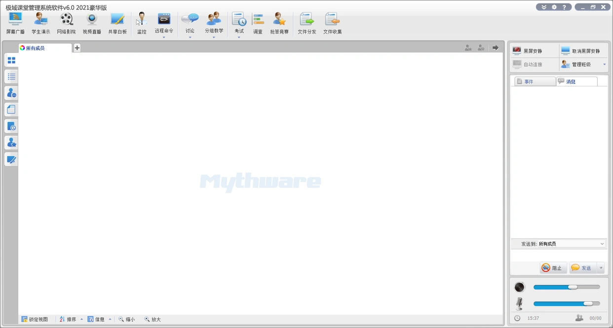
Task: Click 放大 zoom in
Action: coord(153,319)
